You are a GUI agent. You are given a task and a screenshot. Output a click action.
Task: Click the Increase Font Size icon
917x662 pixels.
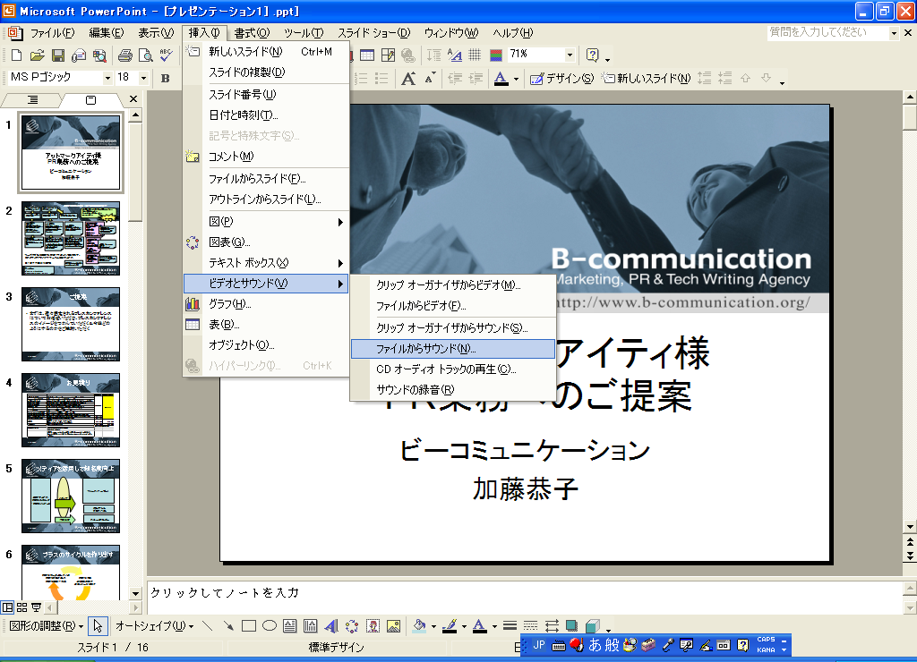(408, 78)
